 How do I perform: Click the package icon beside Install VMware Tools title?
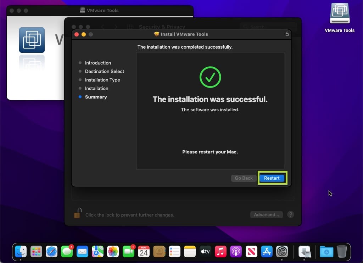tap(156, 34)
